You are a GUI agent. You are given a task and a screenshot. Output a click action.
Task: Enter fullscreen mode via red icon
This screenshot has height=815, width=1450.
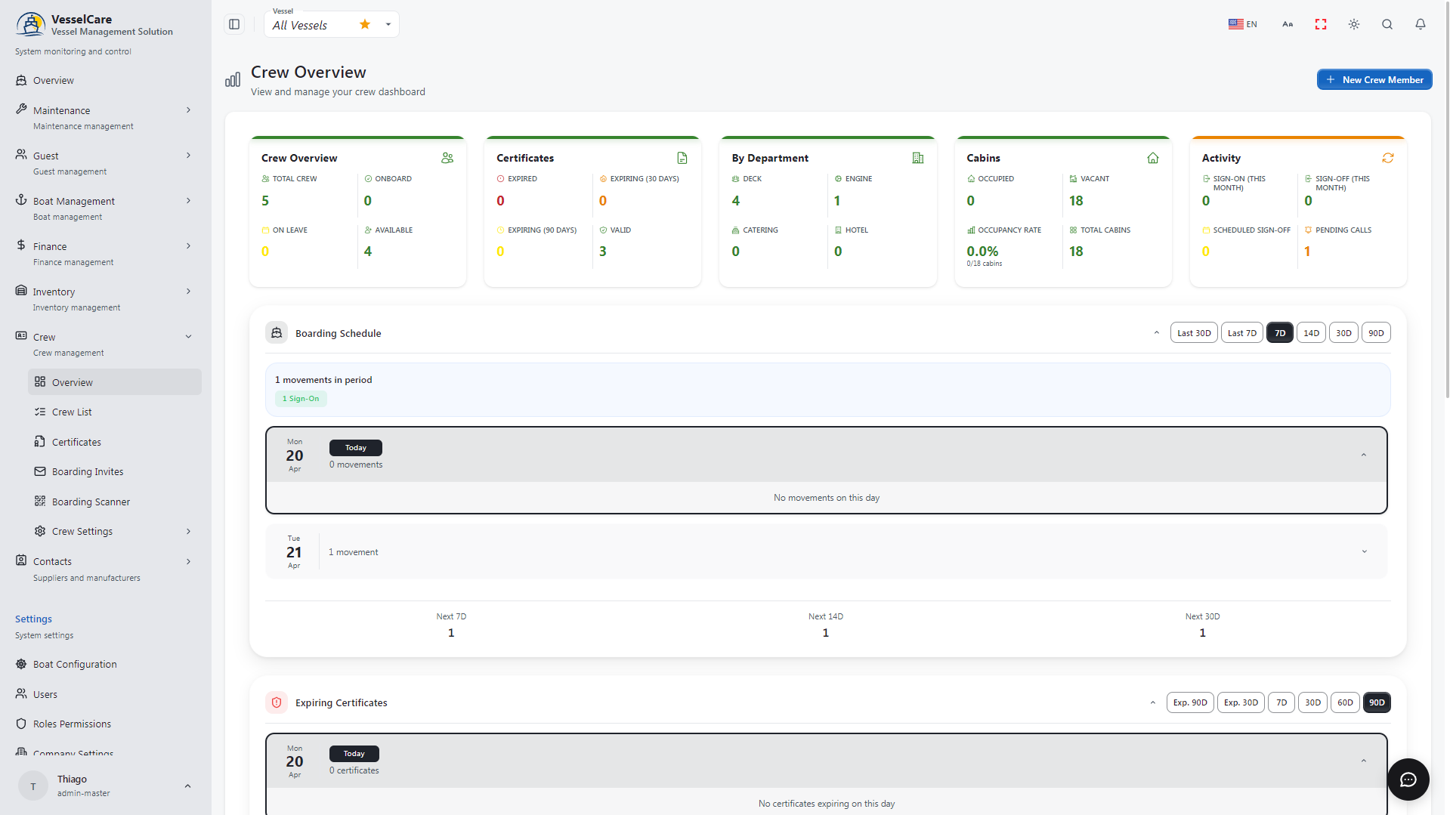1321,24
